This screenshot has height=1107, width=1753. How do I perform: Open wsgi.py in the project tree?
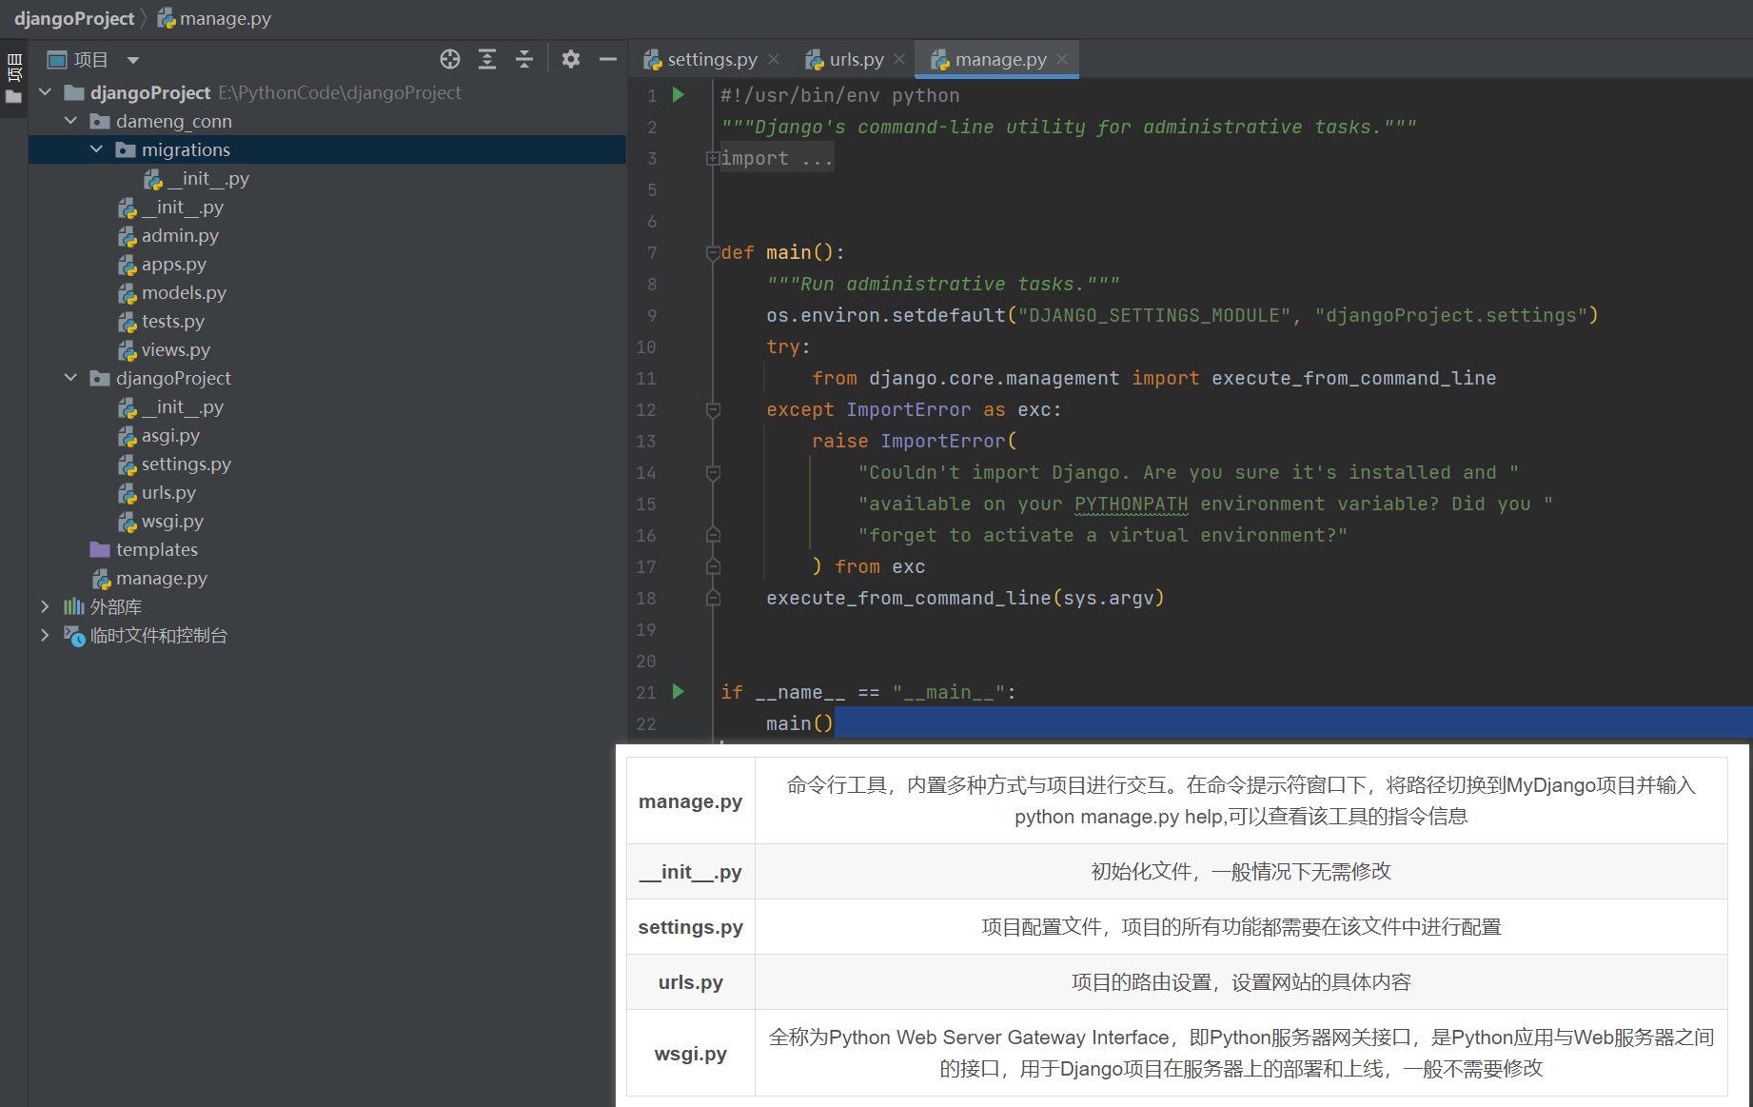(x=172, y=521)
